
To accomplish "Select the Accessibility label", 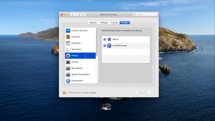I will click(x=77, y=81).
